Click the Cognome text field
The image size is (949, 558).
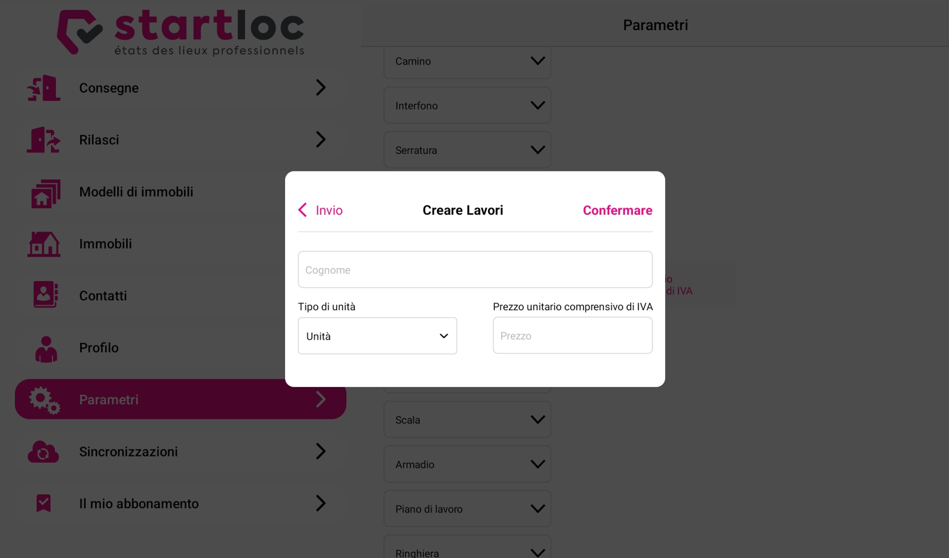tap(475, 270)
